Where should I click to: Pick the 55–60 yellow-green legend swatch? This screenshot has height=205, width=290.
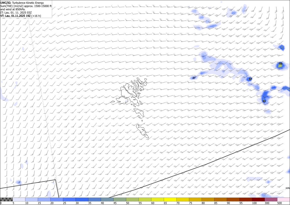coord(145,199)
